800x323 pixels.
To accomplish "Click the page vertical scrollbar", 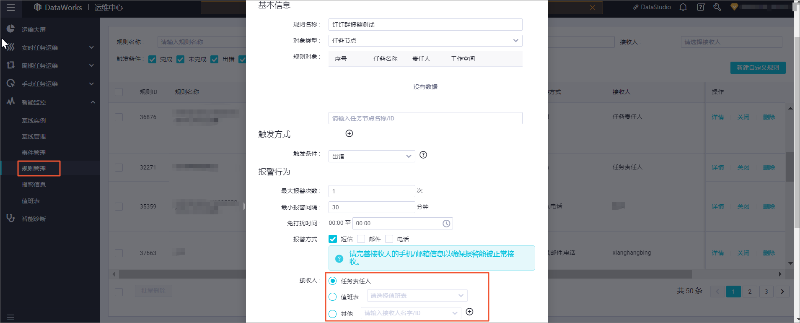I will (797, 132).
